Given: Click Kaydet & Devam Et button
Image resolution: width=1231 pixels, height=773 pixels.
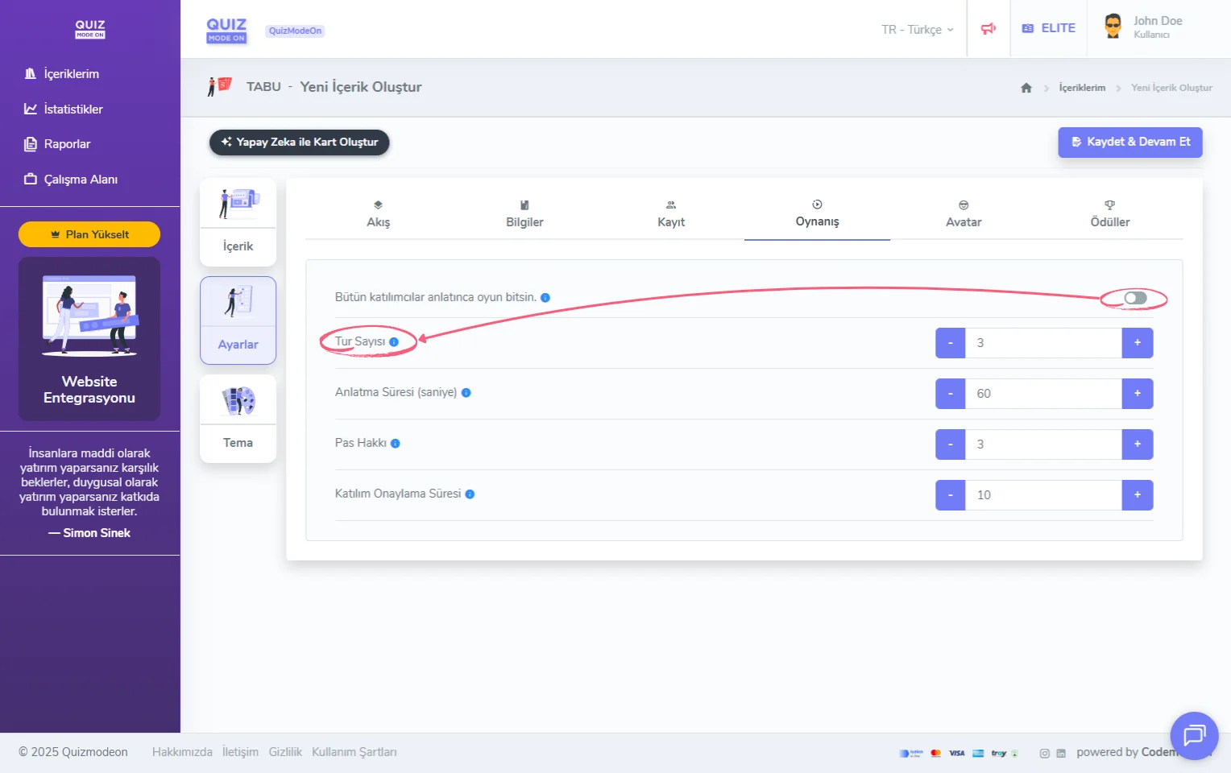Looking at the screenshot, I should coord(1129,143).
